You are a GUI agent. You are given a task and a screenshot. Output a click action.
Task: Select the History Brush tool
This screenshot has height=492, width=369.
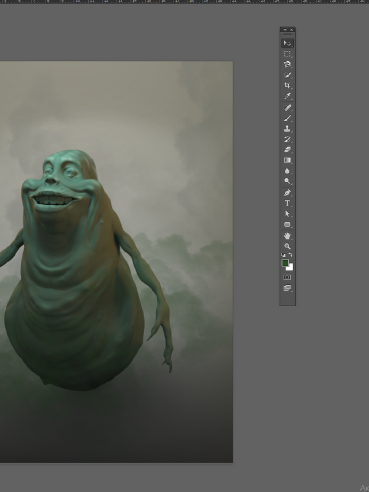(288, 140)
